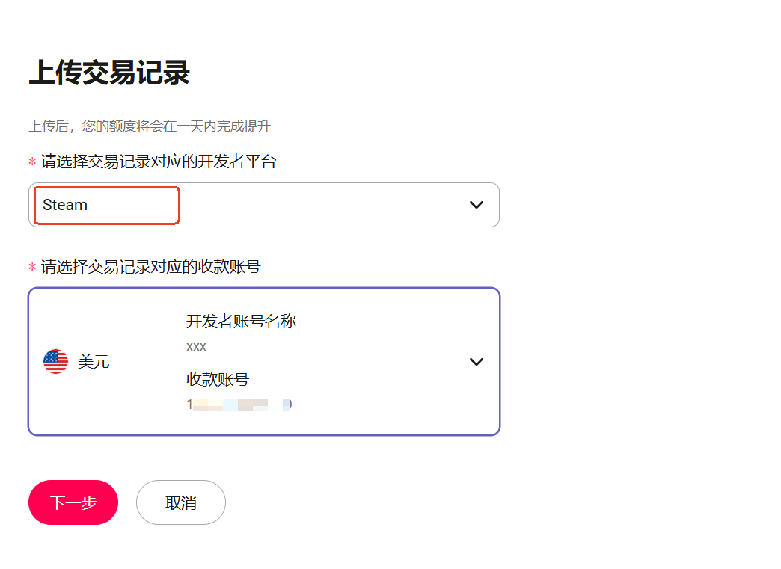Click the chevron arrow in the Steam dropdown
The height and width of the screenshot is (569, 781).
[x=477, y=205]
